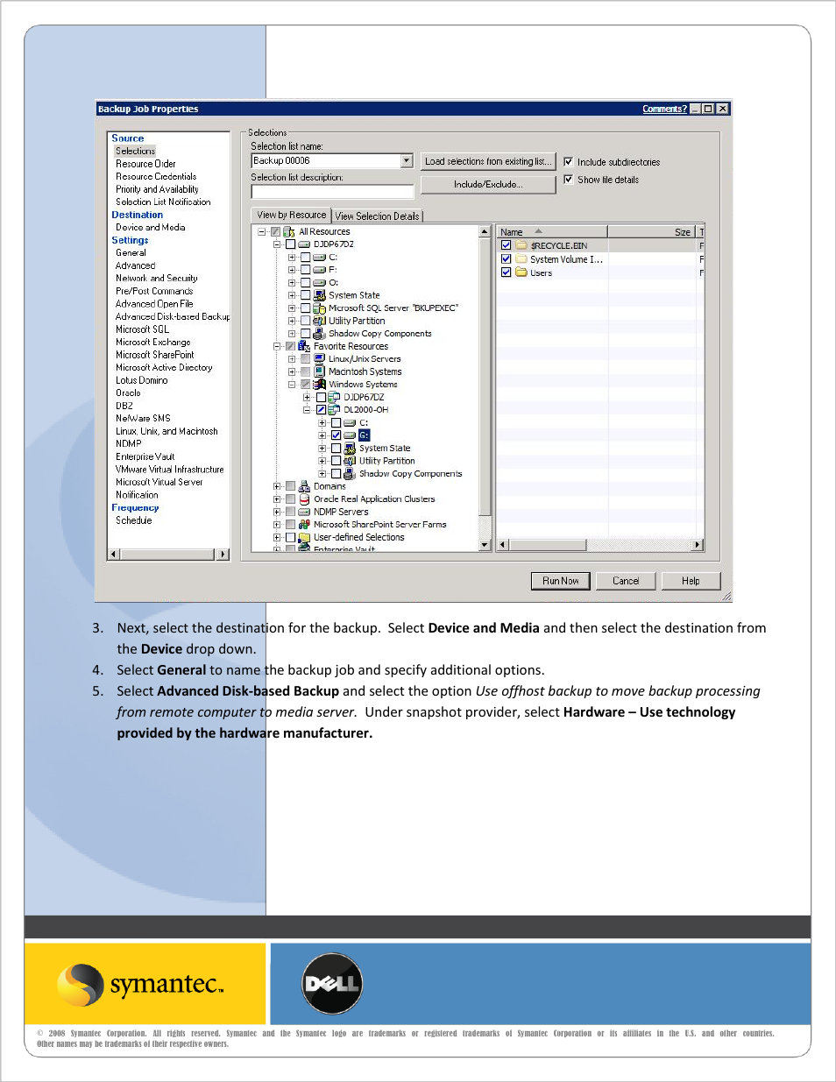Click the Oracle Real Application Clusters icon
Screen dimensions: 836x1082
(304, 499)
